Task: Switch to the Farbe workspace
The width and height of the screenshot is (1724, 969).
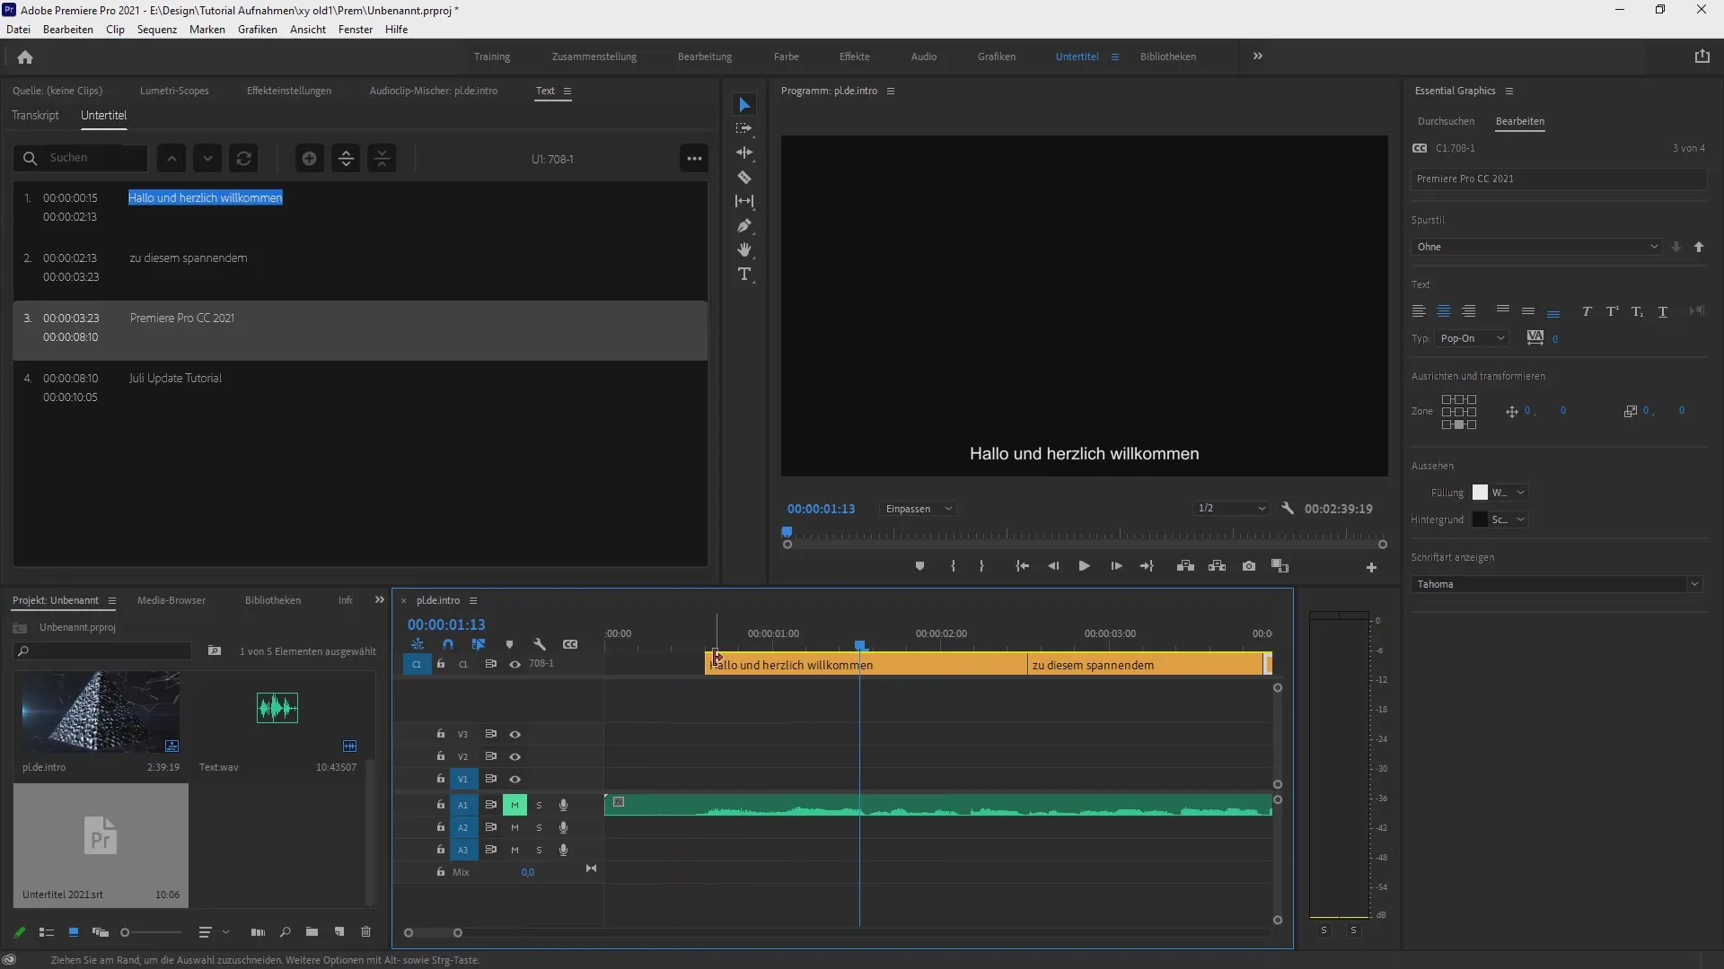Action: tap(787, 57)
